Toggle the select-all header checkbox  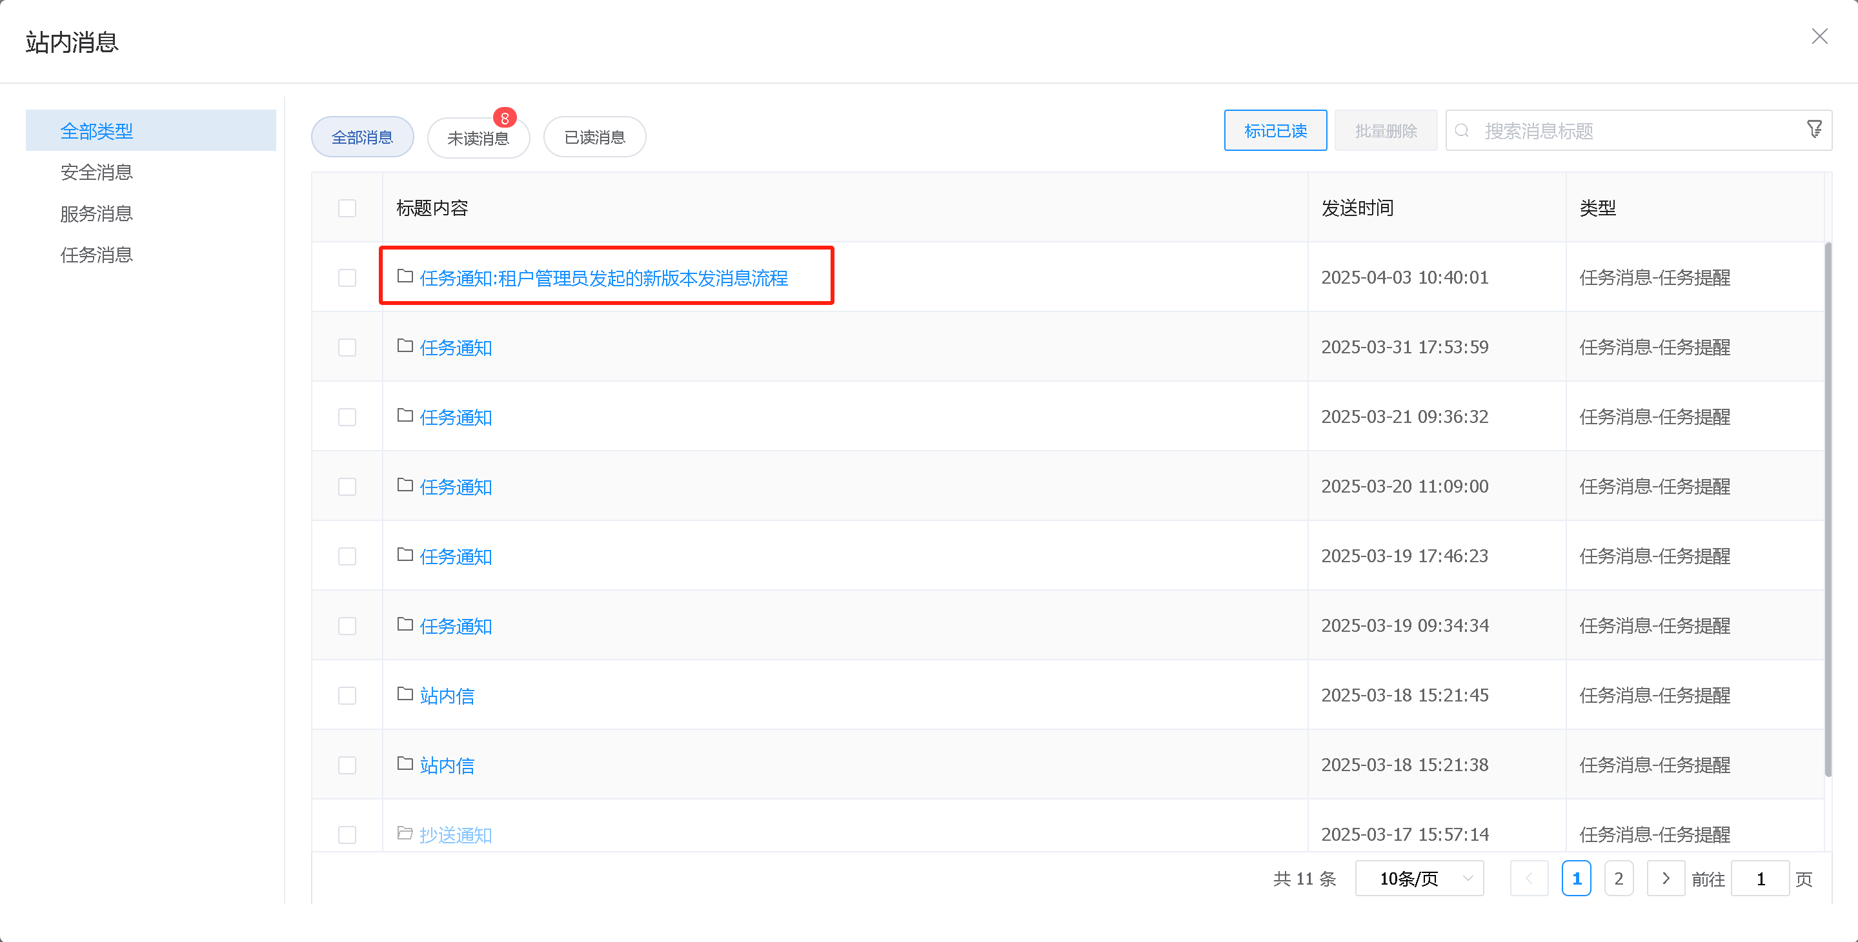point(347,208)
